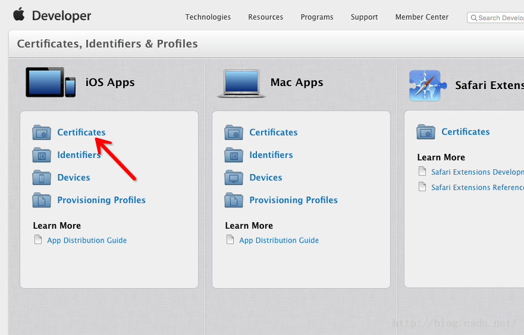This screenshot has width=524, height=335.
Task: Open the Safari Extensions Development guide link
Action: point(478,172)
